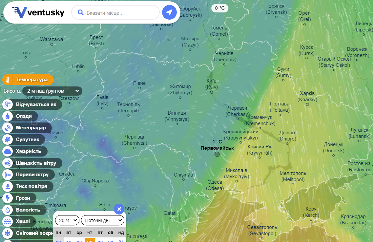Select the Швидкість вітру wind speed layer
The image size is (373, 242).
32,163
